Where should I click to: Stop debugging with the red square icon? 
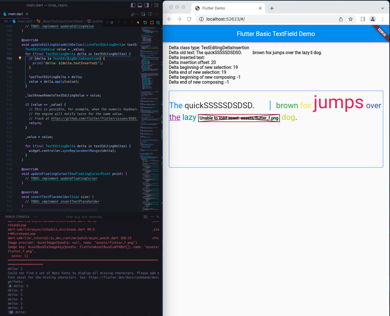[151, 22]
